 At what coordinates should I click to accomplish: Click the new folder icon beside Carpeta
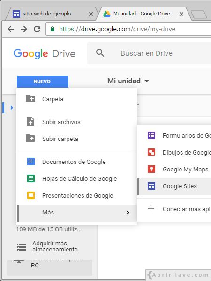coord(30,99)
